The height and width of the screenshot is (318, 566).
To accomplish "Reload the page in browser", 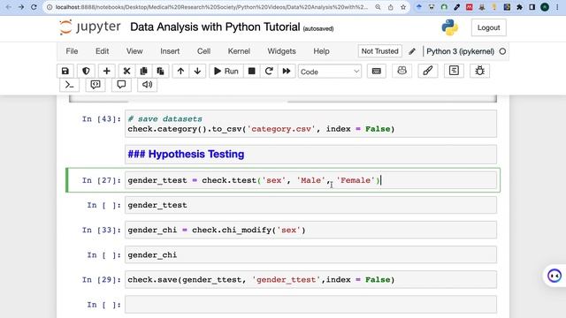I will click(34, 7).
